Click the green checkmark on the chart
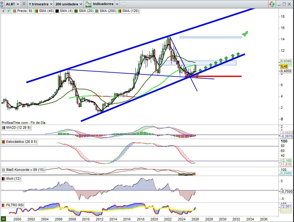The width and height of the screenshot is (294, 222). [x=245, y=33]
